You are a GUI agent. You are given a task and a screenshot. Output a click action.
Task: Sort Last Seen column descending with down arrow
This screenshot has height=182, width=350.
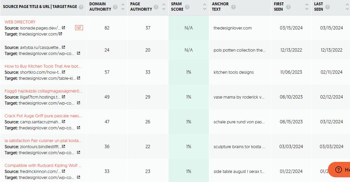coord(347,9)
